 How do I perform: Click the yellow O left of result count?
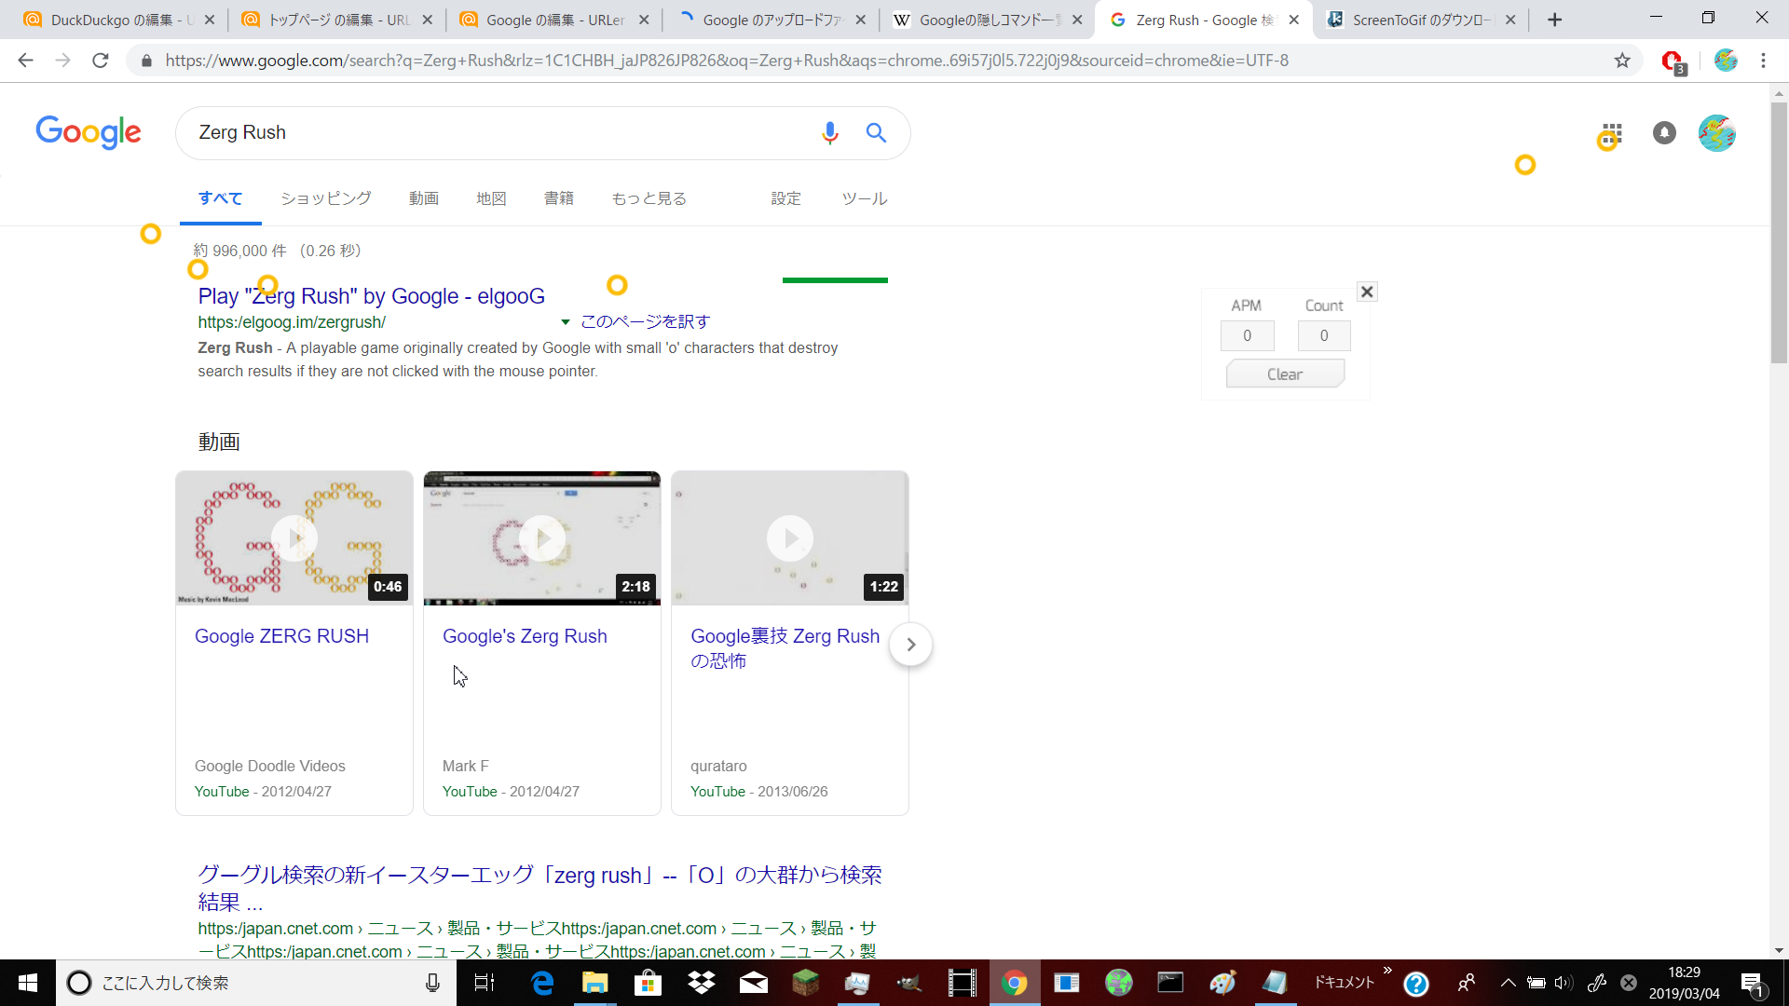click(x=150, y=234)
